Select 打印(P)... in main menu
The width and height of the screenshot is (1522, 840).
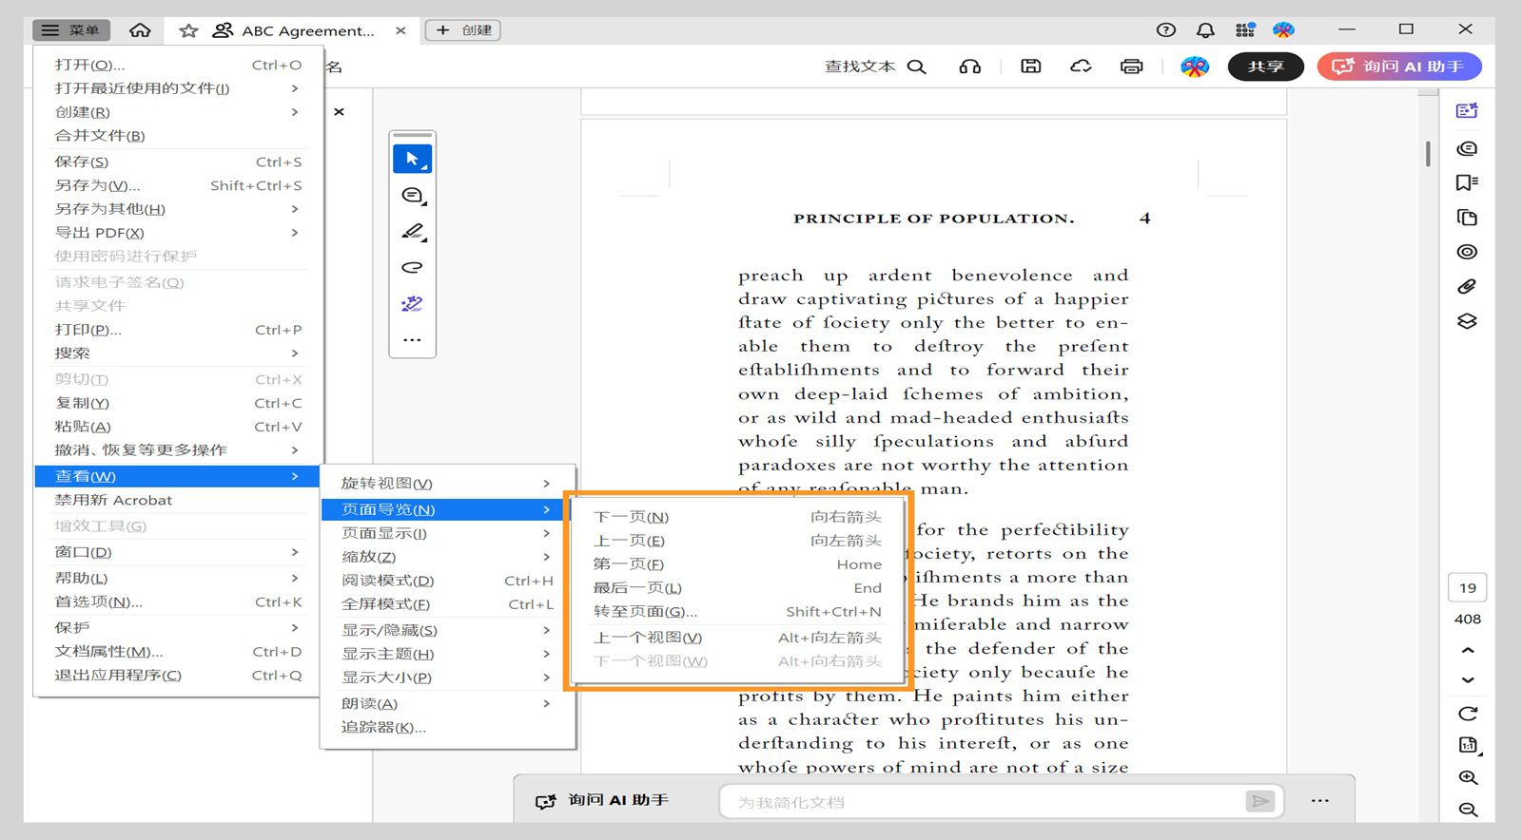click(x=178, y=330)
